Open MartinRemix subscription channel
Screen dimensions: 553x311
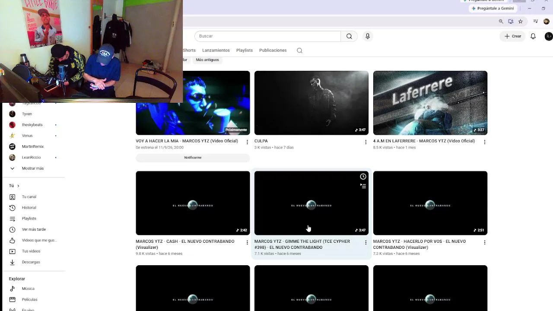coord(34,146)
